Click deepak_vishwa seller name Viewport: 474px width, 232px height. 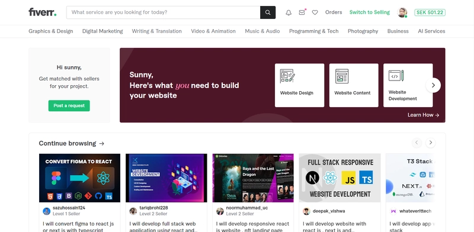[329, 211]
